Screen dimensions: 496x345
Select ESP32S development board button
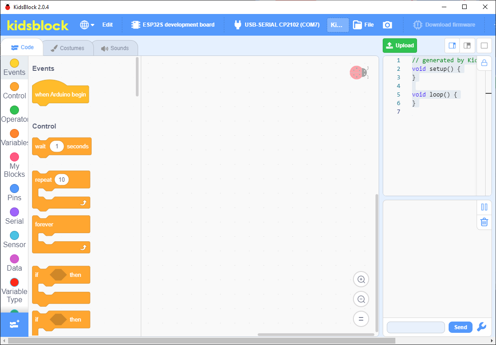point(173,25)
